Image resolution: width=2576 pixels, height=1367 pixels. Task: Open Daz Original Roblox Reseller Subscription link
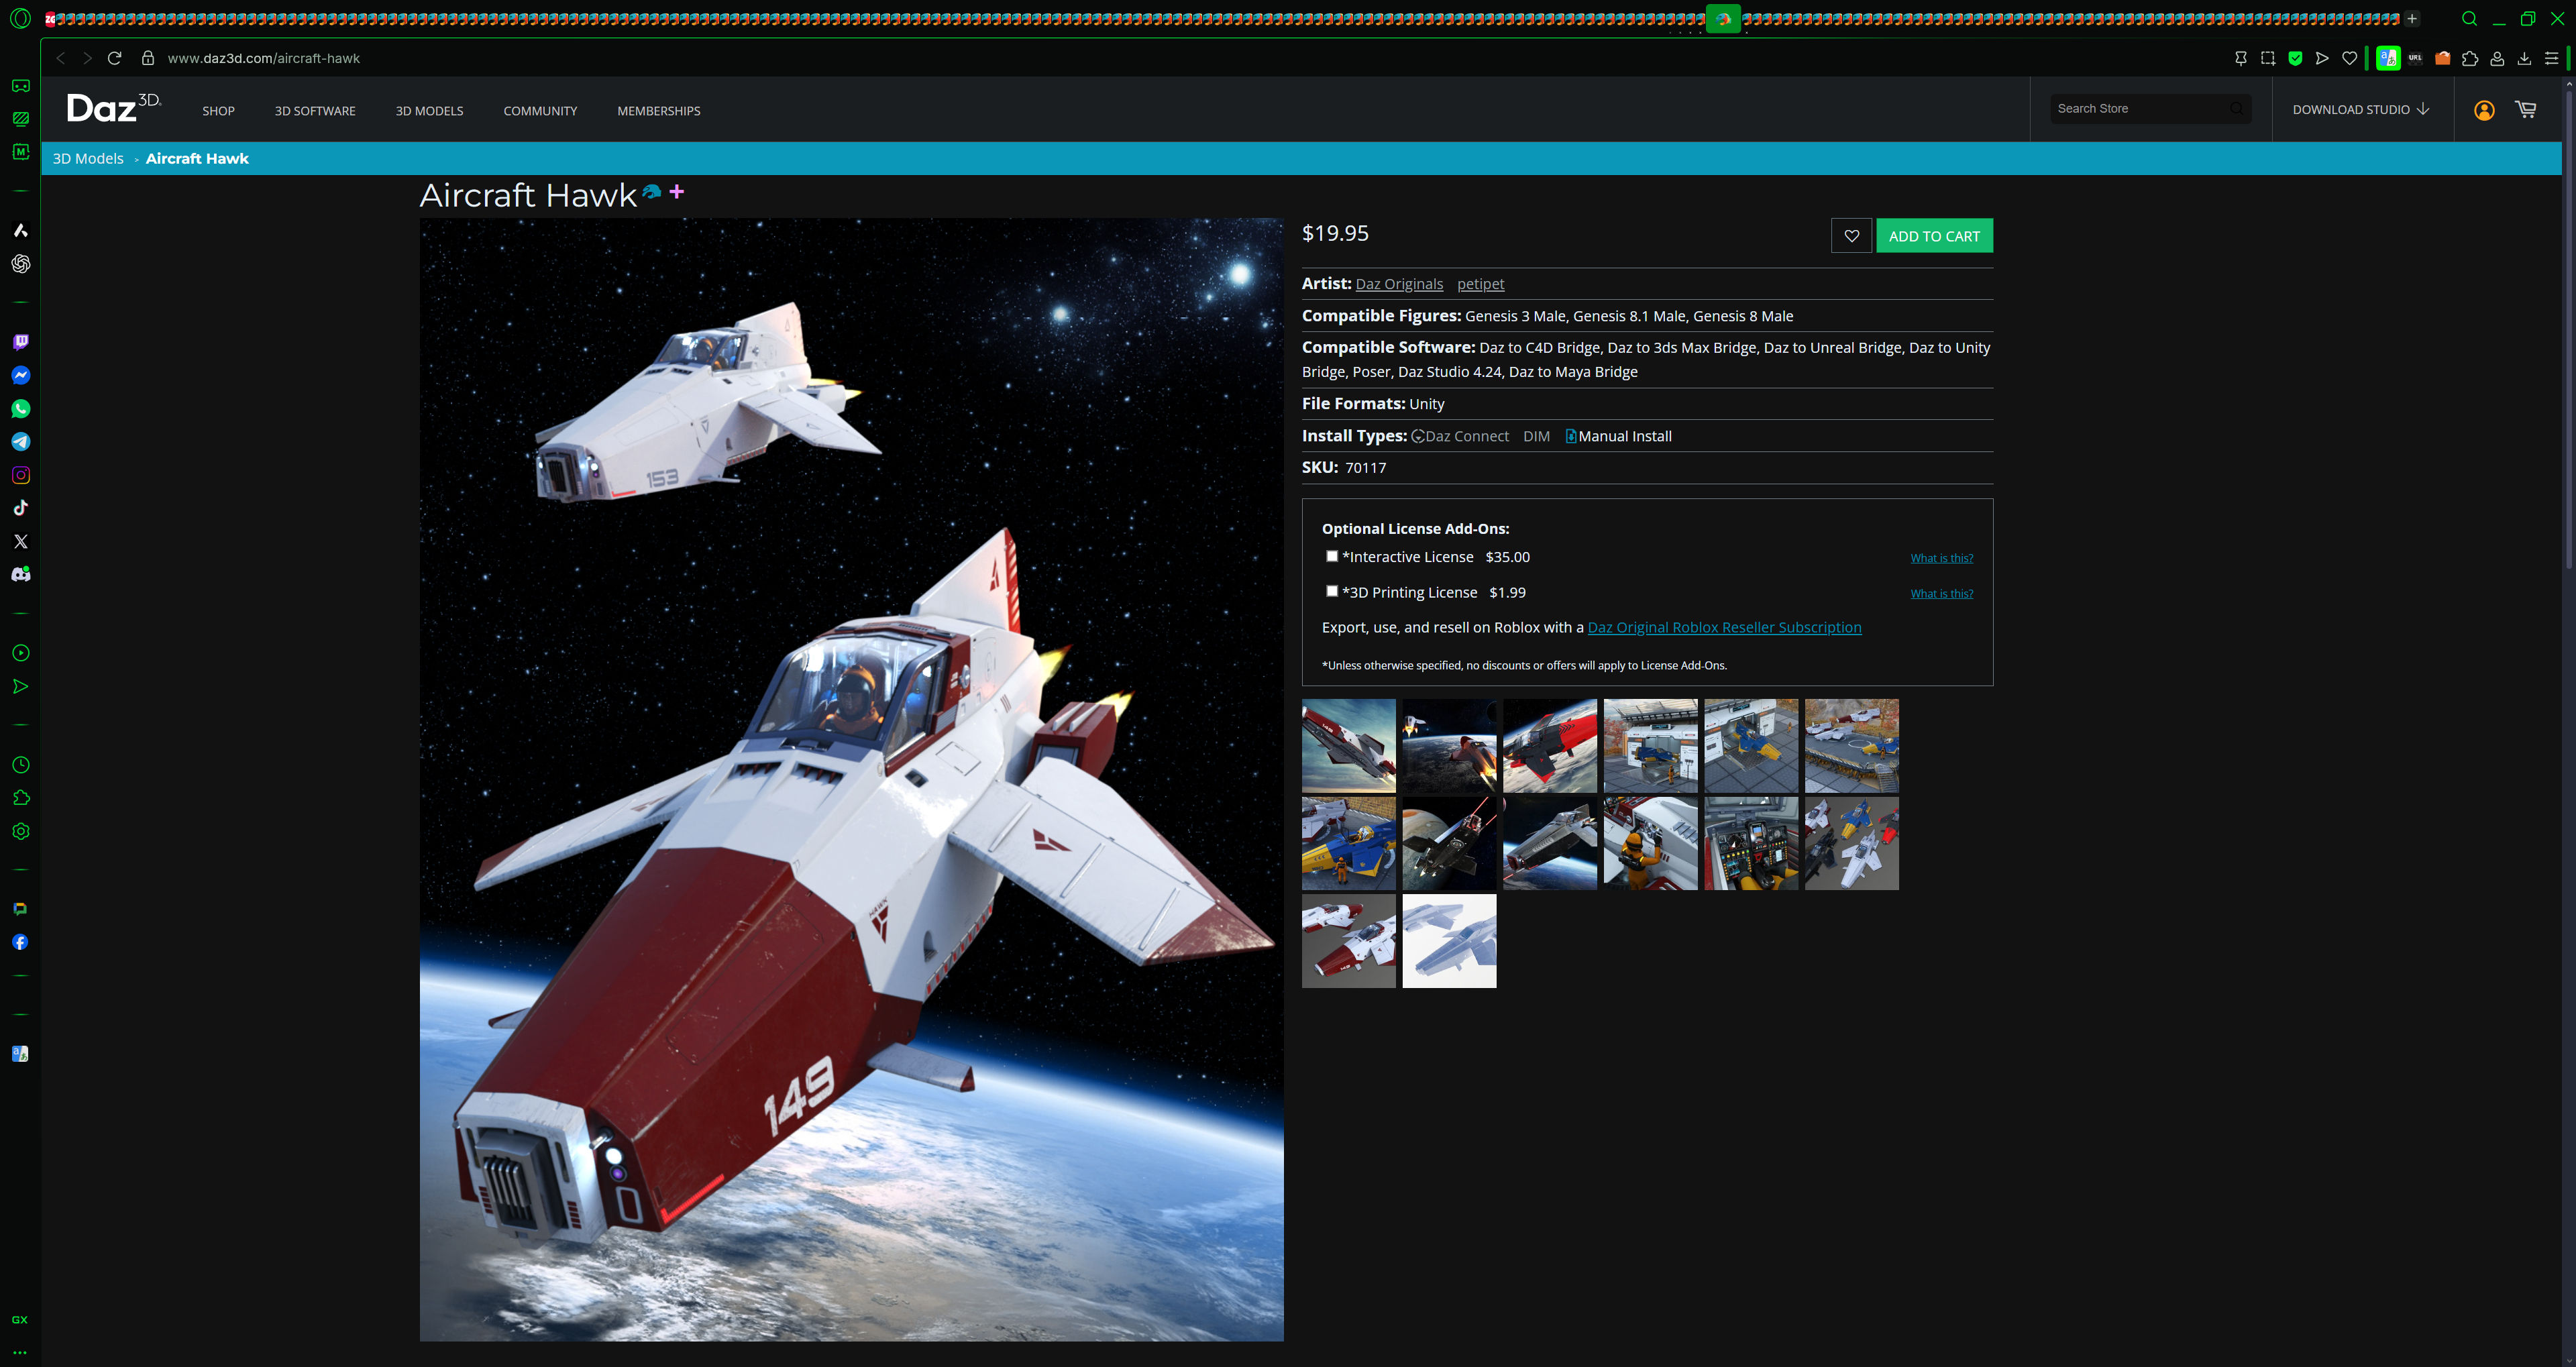pos(1724,627)
